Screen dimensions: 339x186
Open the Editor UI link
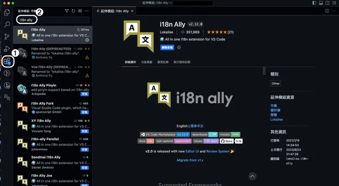[192, 151]
